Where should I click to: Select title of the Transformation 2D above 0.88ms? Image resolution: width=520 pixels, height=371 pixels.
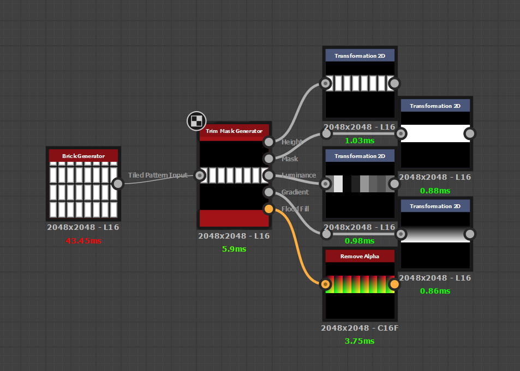[x=435, y=106]
